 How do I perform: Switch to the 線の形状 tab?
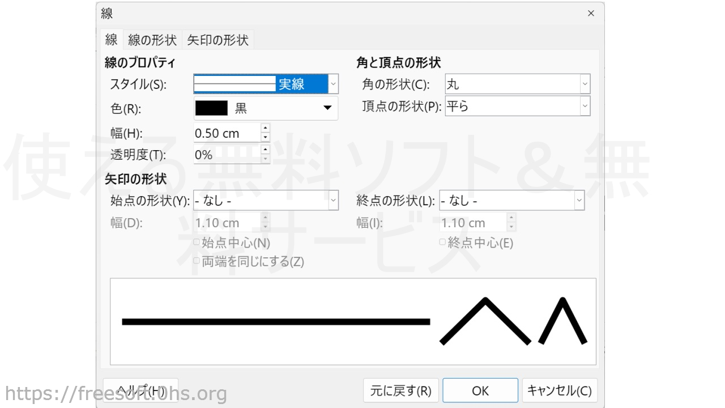pyautogui.click(x=152, y=40)
